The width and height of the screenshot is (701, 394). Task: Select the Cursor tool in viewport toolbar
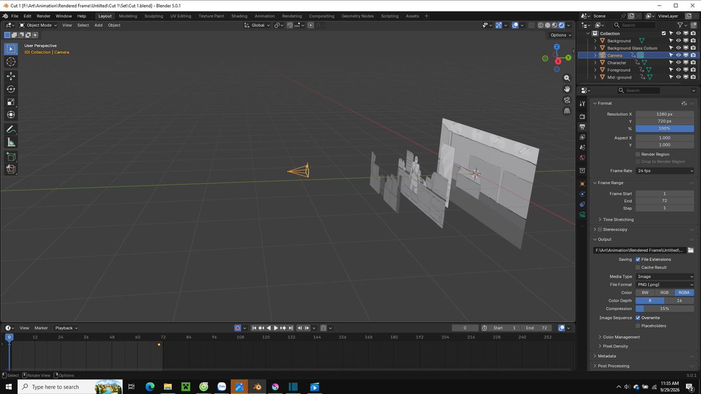click(11, 62)
